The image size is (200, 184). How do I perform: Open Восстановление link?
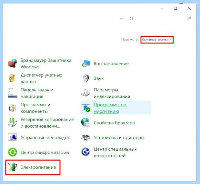(111, 63)
